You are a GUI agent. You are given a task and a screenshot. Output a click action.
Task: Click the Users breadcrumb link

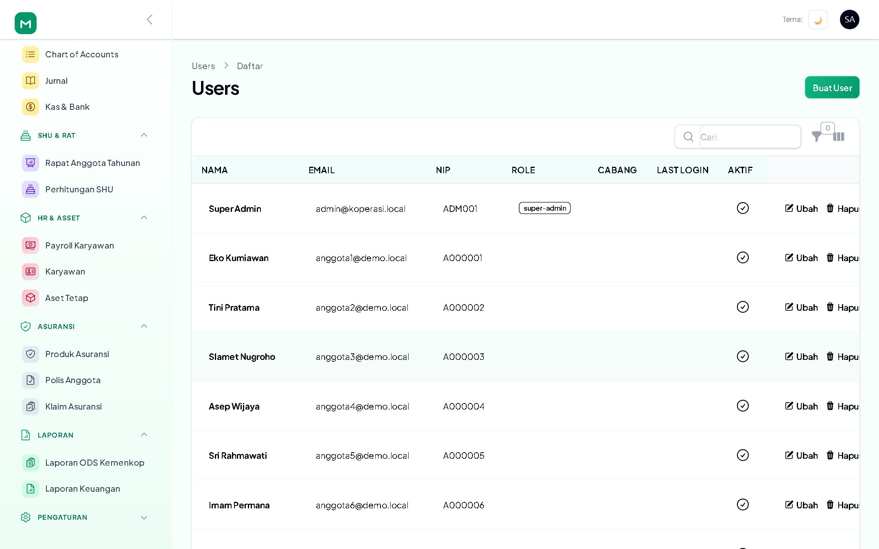click(x=203, y=66)
